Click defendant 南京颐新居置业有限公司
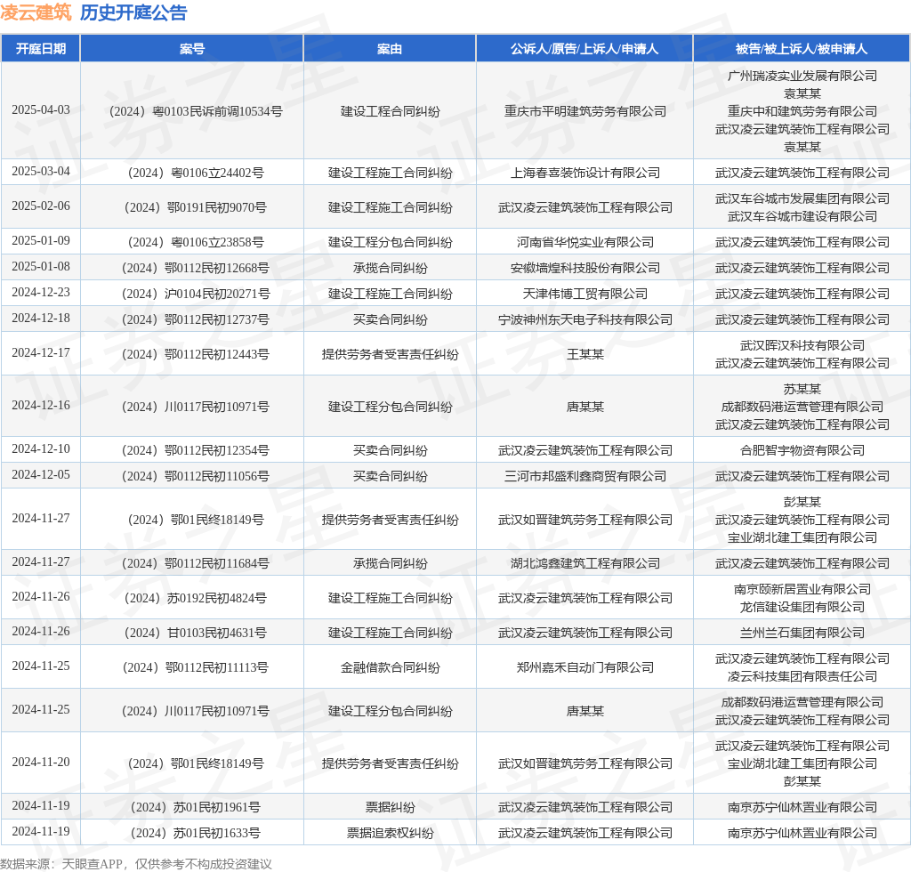911x872 pixels. click(x=802, y=589)
